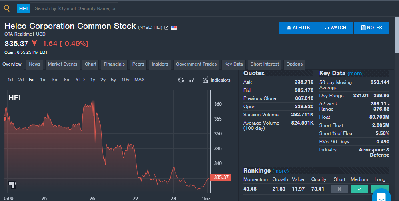
Task: Expand Rankings via (more) link
Action: (x=280, y=171)
